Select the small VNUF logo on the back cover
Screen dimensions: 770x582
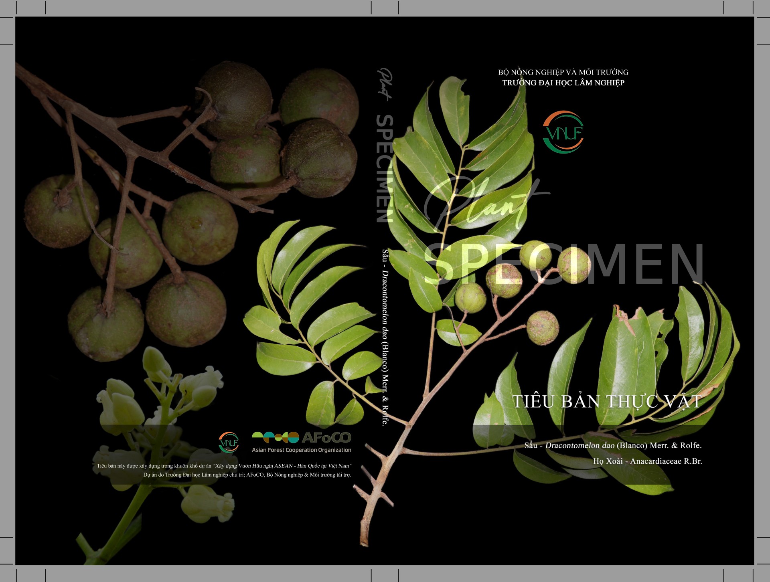point(229,442)
